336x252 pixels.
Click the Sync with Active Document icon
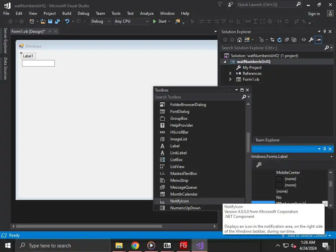[x=272, y=40]
